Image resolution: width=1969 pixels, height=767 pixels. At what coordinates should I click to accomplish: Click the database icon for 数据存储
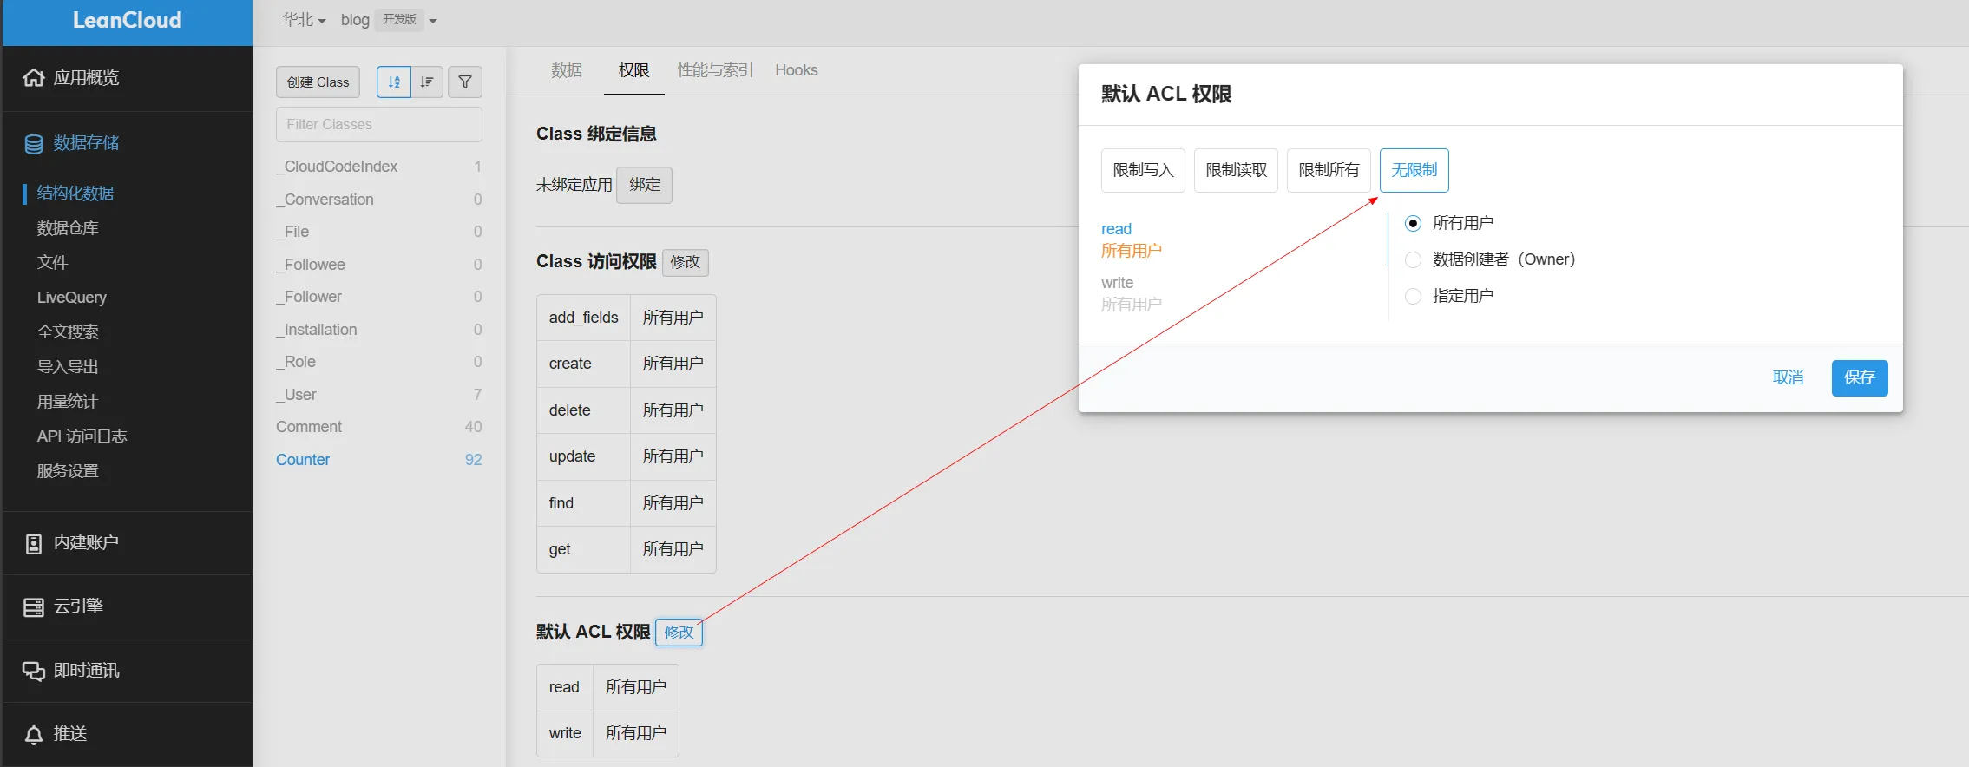coord(33,144)
